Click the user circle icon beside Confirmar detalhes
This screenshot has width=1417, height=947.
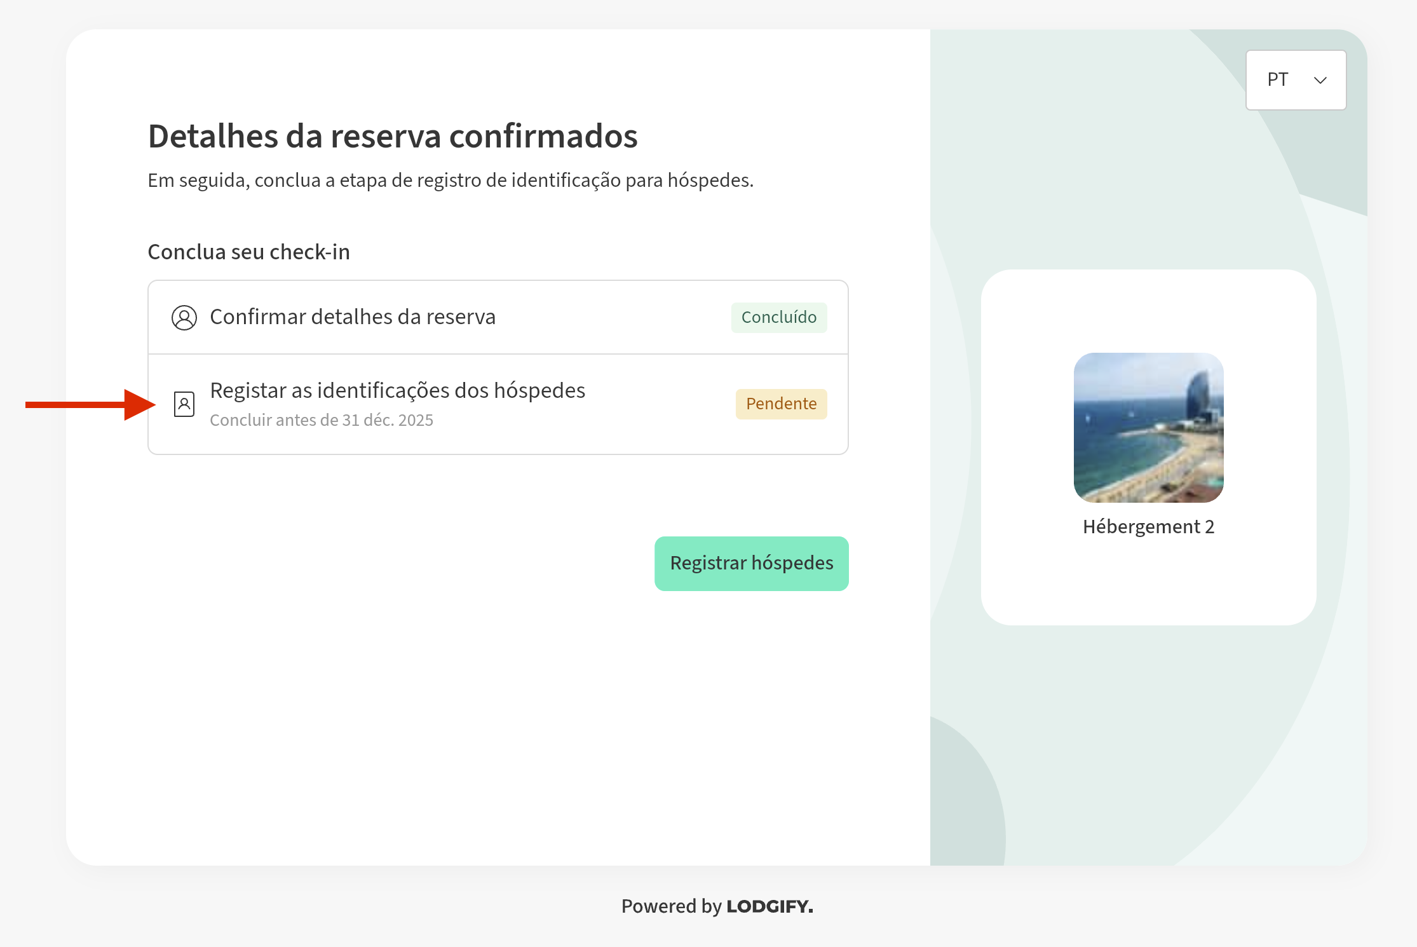pos(184,317)
